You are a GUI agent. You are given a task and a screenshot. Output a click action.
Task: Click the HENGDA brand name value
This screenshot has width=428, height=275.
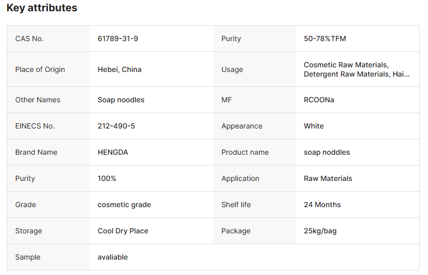[x=113, y=152]
